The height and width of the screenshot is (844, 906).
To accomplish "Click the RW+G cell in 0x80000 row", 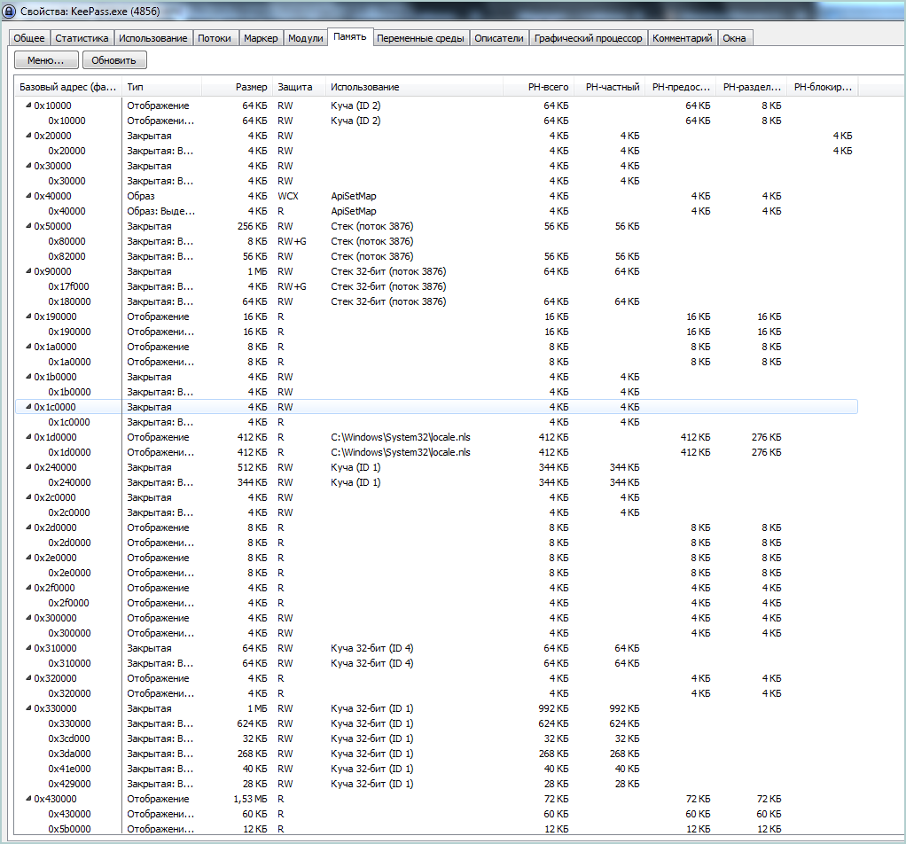I will (292, 241).
